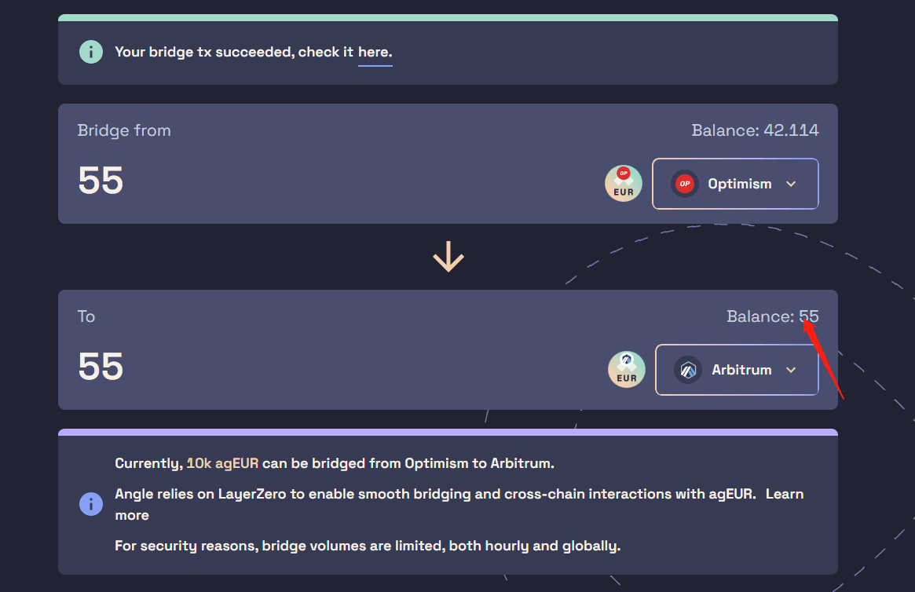Click the Arbitrum network logo
Image resolution: width=915 pixels, height=592 pixels.
pos(688,370)
